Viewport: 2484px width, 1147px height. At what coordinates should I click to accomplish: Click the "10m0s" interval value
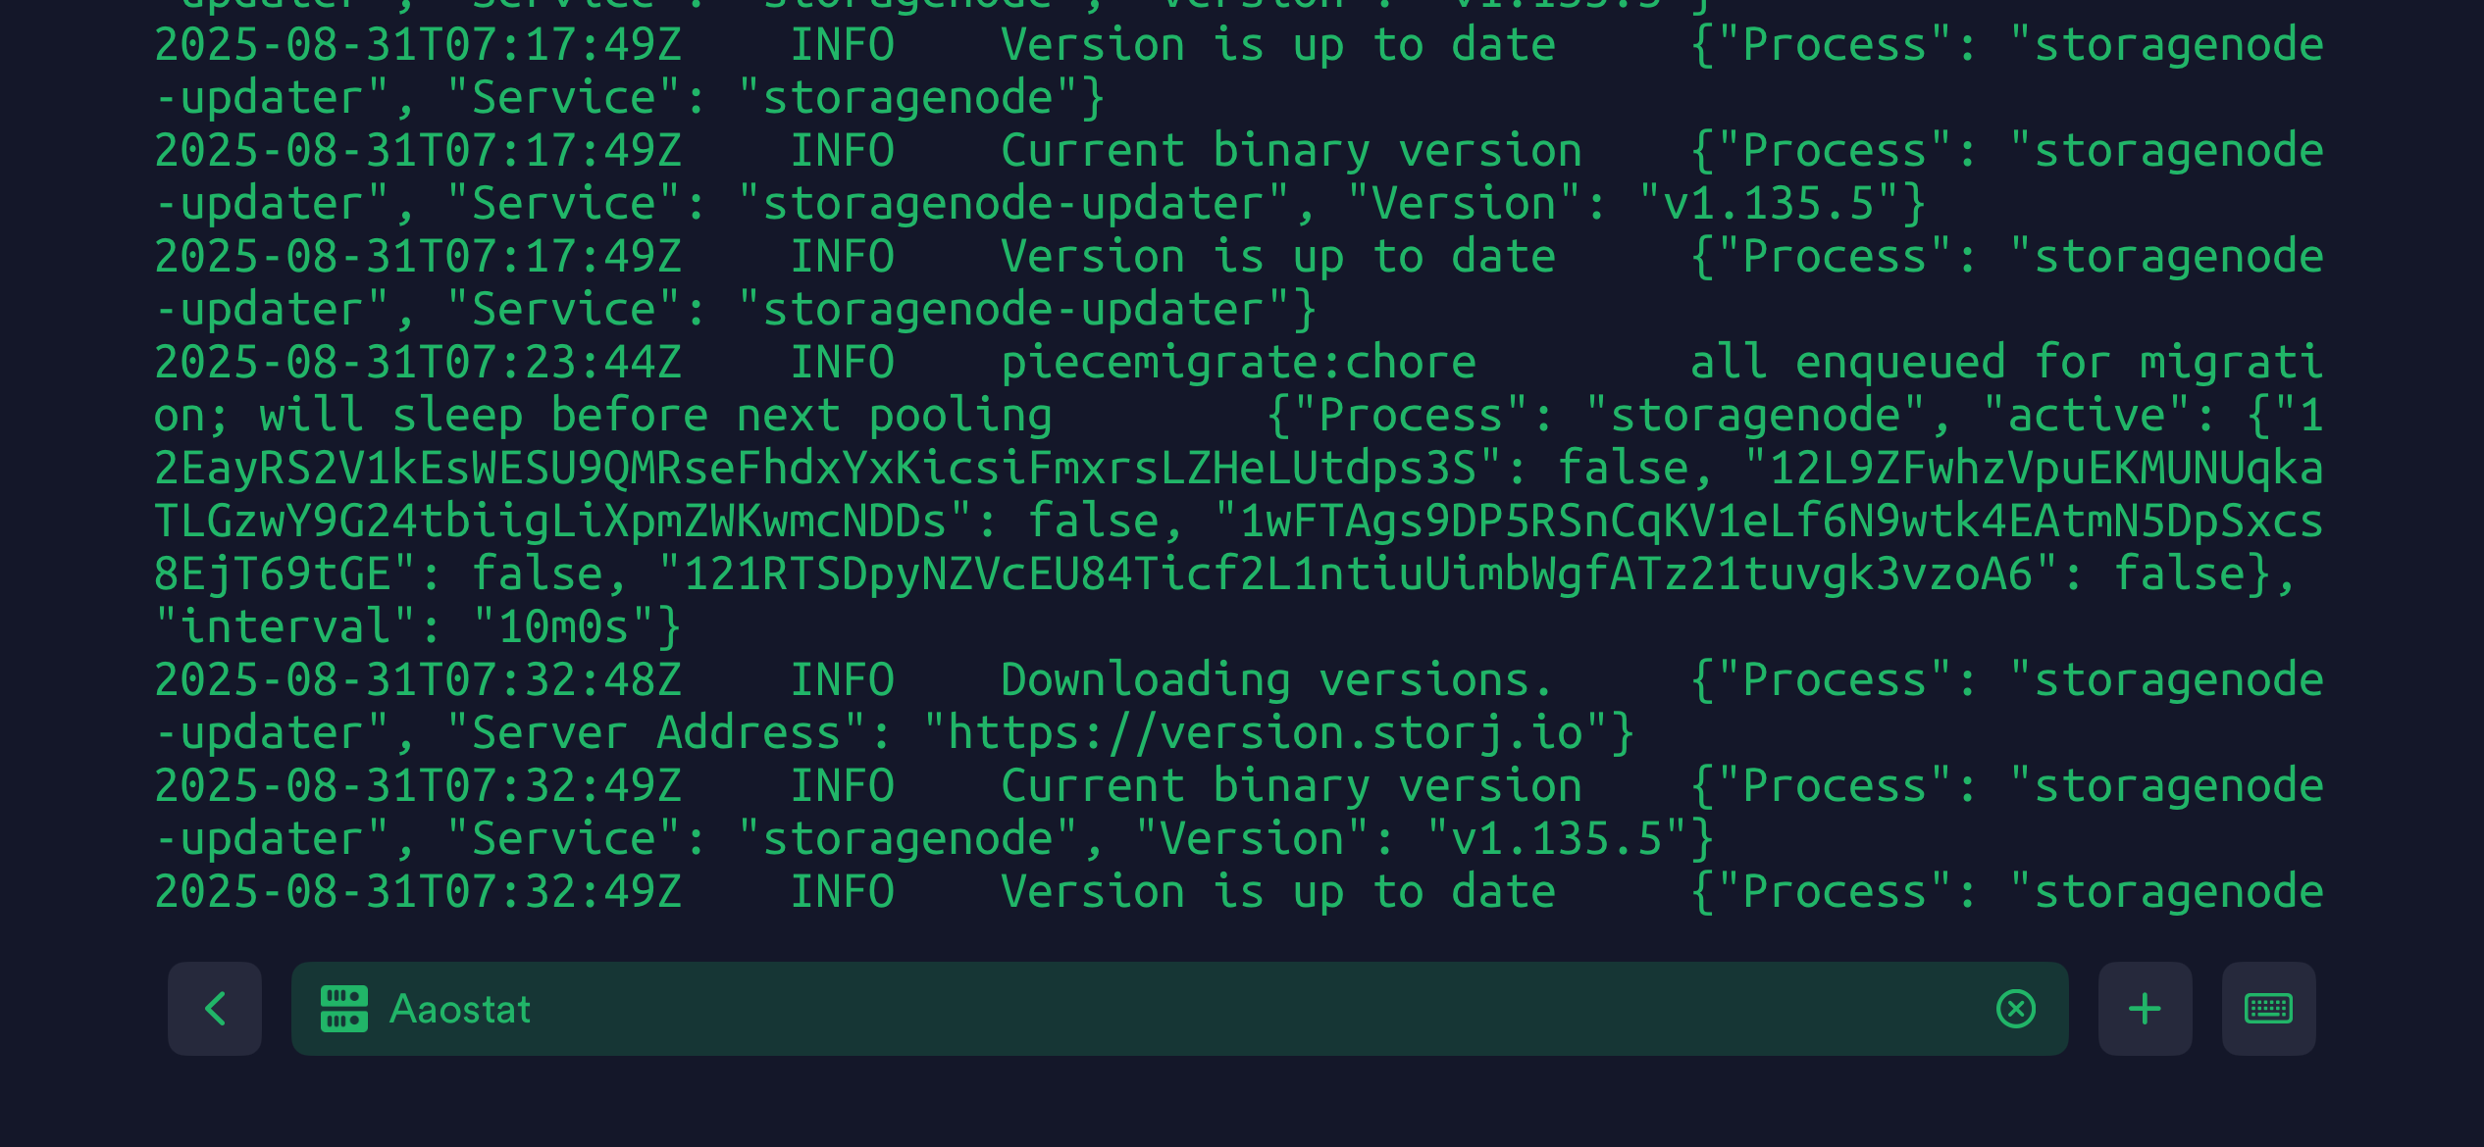tap(563, 627)
